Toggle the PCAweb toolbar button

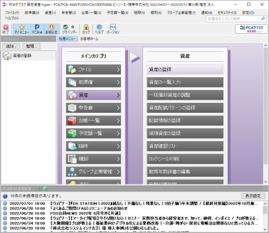[37, 29]
